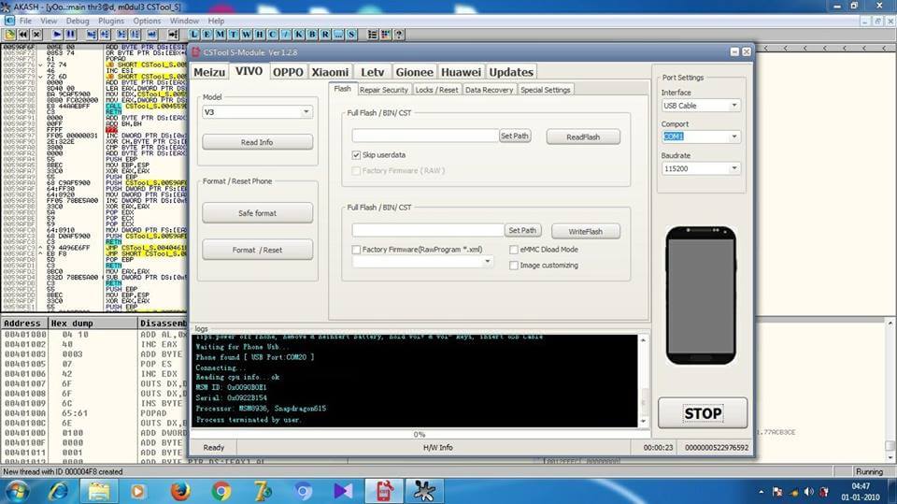Open Firefox from the taskbar
Screen dimensions: 897x504
pos(179,491)
